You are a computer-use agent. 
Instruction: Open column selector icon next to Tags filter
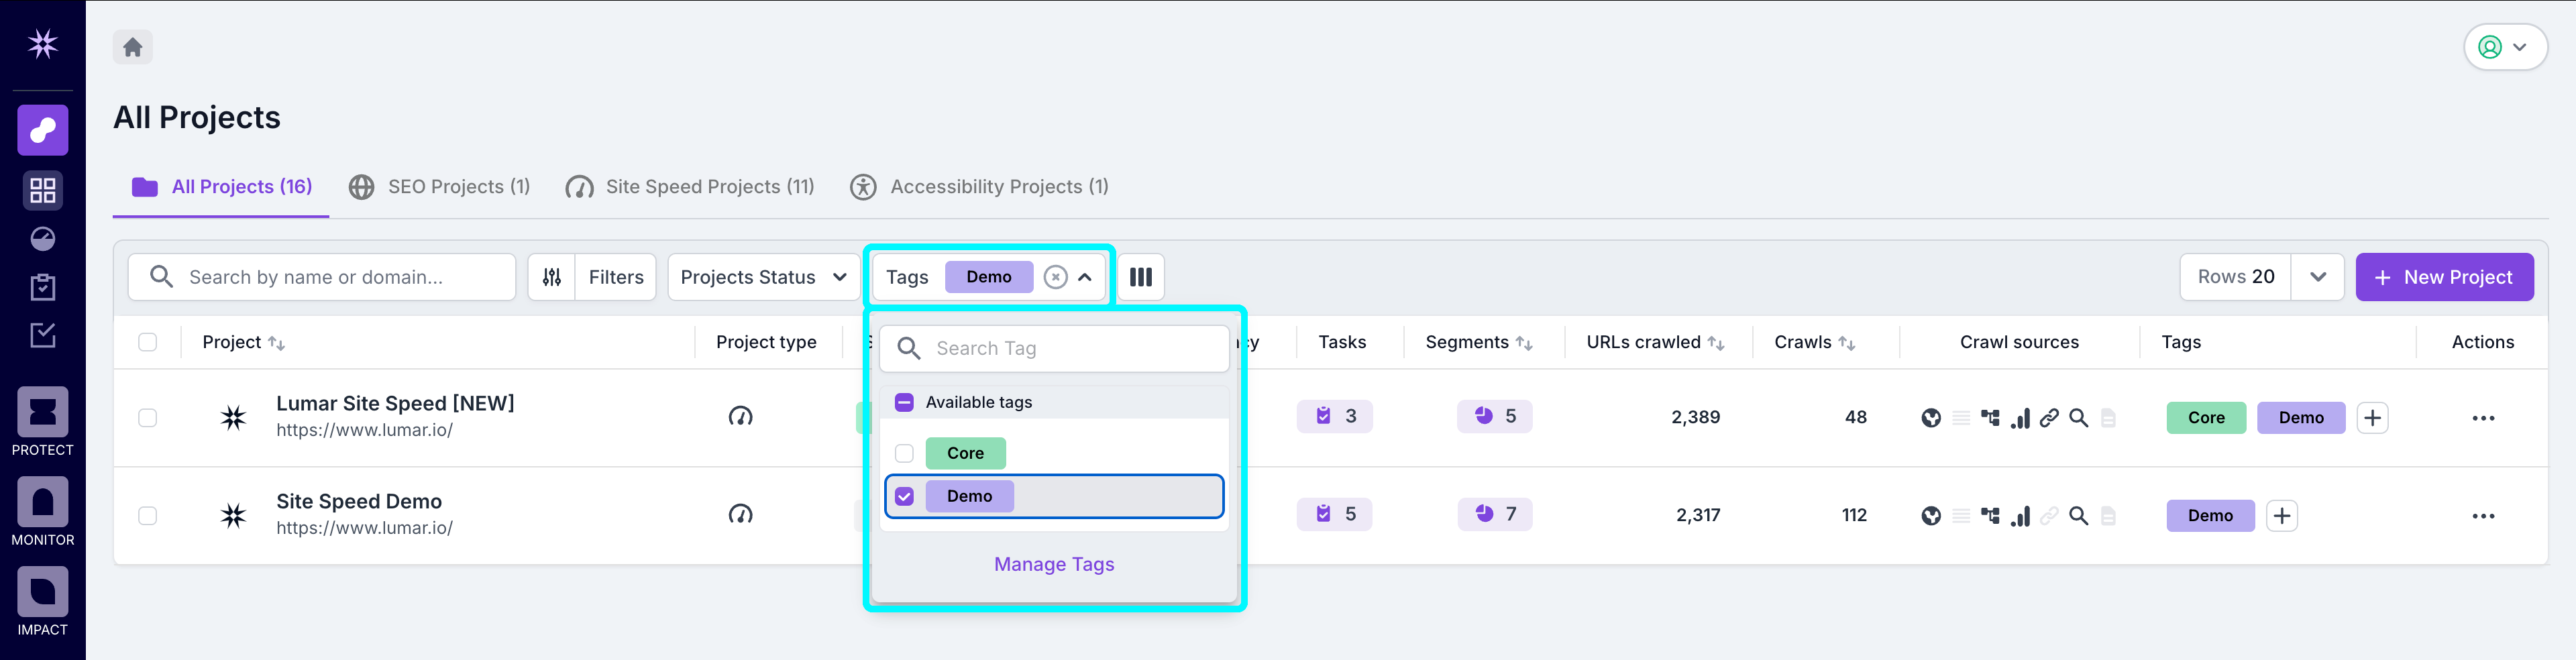[x=1141, y=277]
